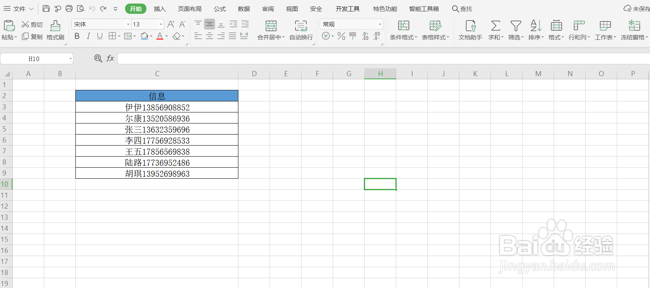Clear formatting with eraser icon
Viewport: 650px width, 288px height.
[176, 36]
